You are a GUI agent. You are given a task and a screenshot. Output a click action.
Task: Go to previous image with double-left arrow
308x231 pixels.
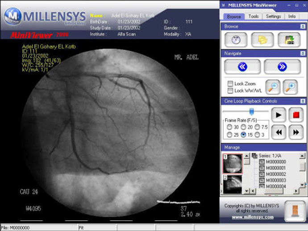click(242, 67)
